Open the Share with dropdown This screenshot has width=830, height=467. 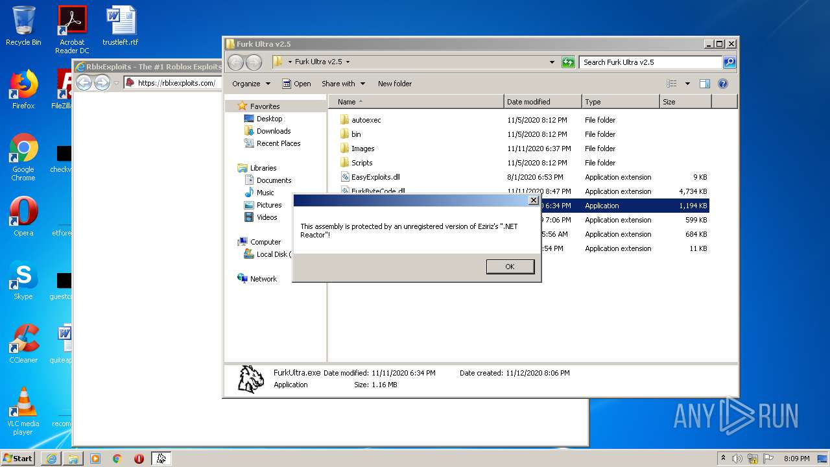[343, 84]
